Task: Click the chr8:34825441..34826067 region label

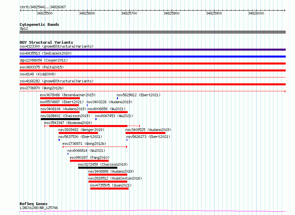Action: 43,7
